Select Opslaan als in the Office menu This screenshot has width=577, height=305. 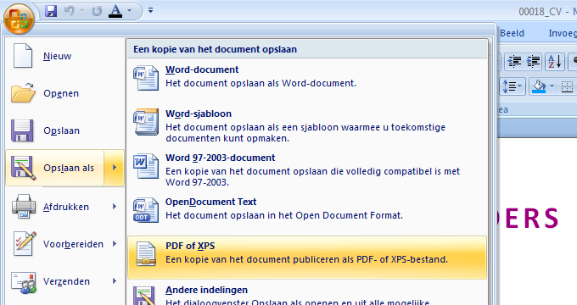55,168
